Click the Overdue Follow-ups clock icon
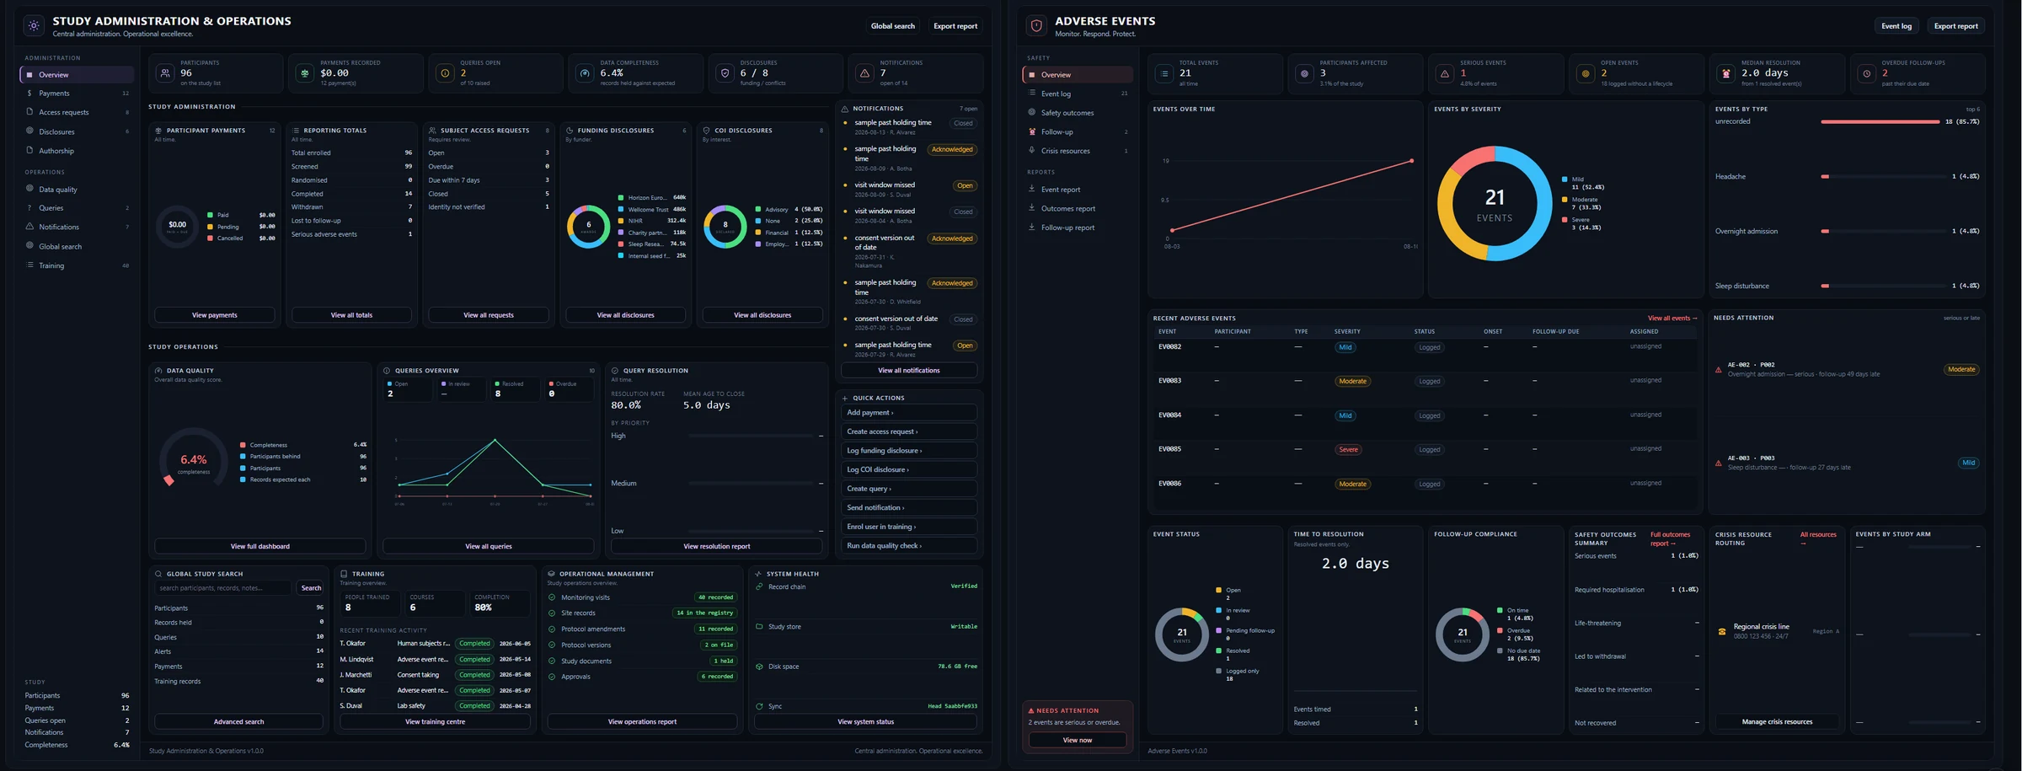 coord(1866,73)
